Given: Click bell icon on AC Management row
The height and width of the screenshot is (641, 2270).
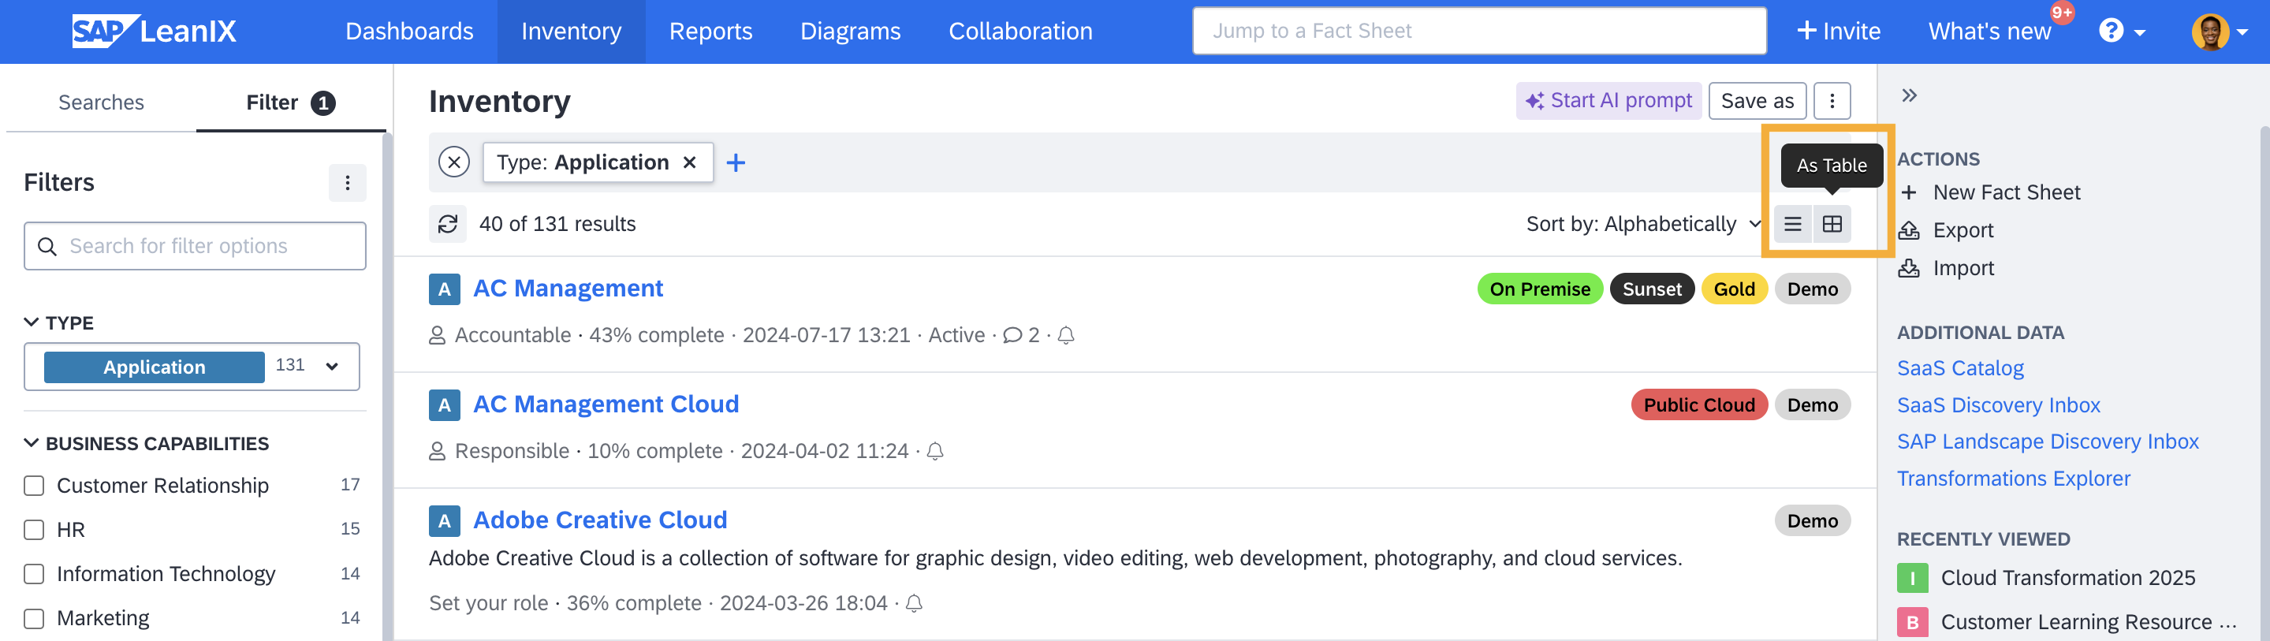Looking at the screenshot, I should click(1066, 335).
